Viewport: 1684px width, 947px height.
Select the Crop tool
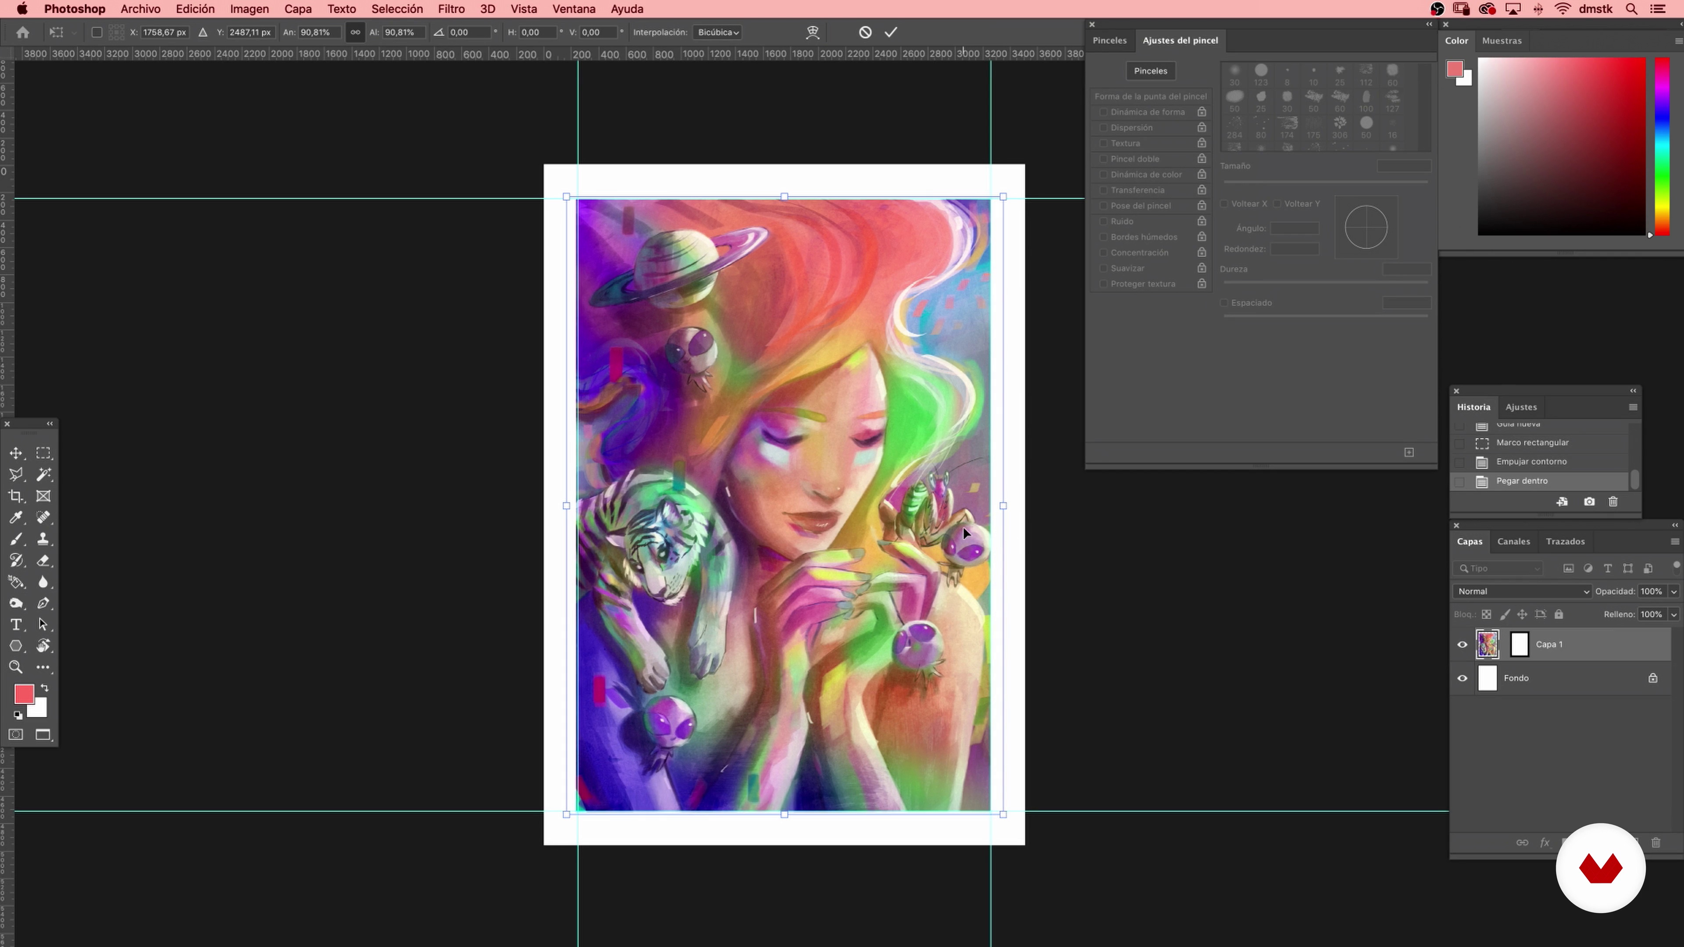(x=16, y=496)
